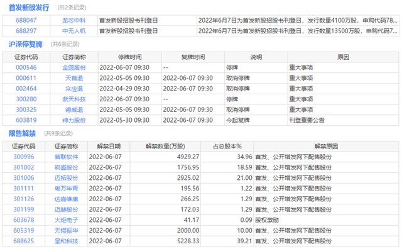Open 天首退 stock name link
This screenshot has height=249, width=402.
74,79
